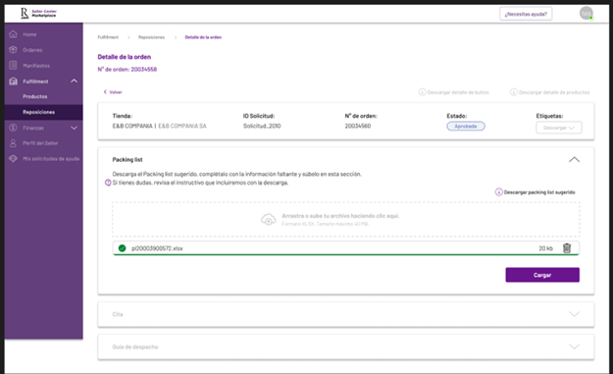
Task: Expand the Guía de despacho section
Action: [x=574, y=347]
